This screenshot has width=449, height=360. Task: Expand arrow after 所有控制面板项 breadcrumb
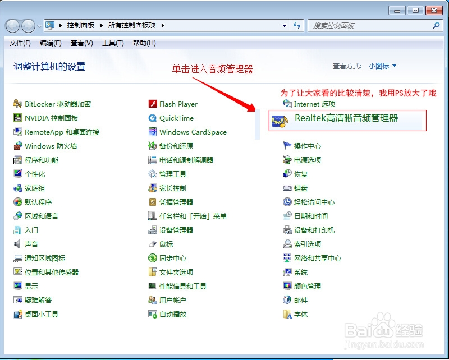(163, 25)
